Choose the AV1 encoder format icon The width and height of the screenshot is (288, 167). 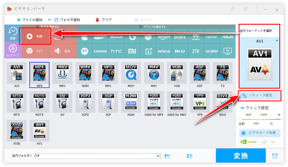pos(39,130)
